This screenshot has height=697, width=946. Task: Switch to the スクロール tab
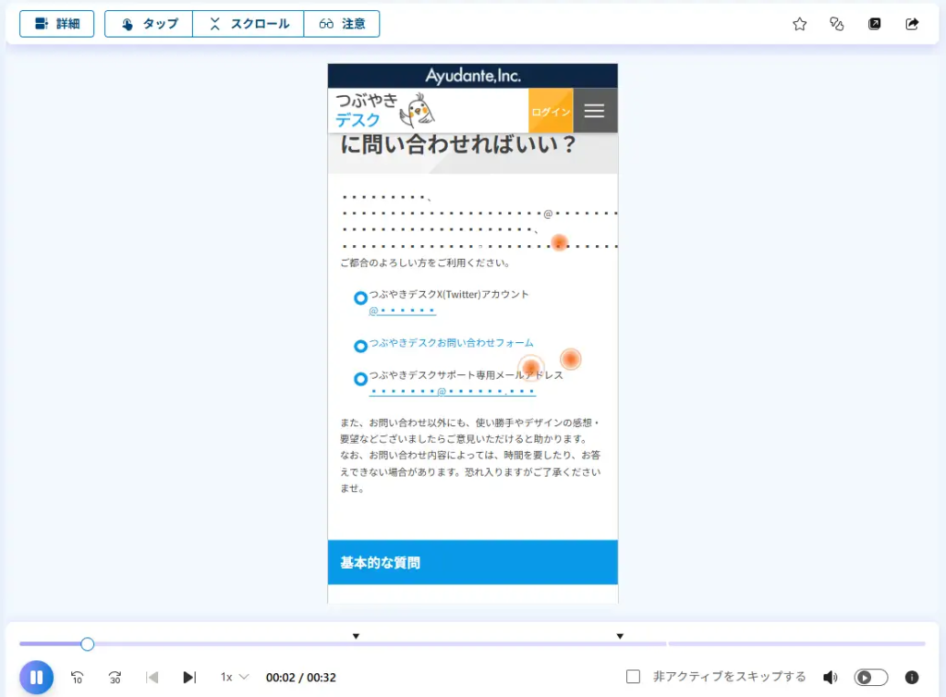click(x=249, y=24)
